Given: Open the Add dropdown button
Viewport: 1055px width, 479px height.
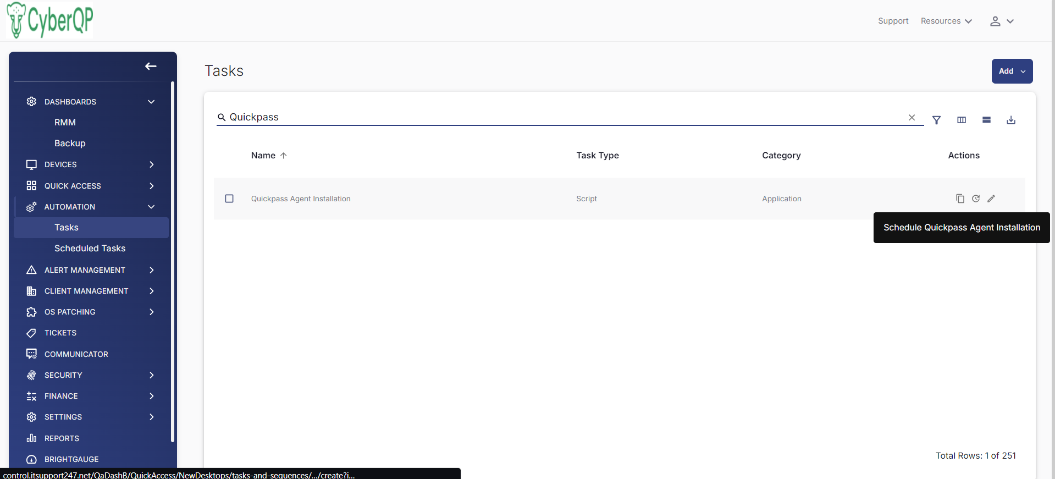Looking at the screenshot, I should tap(1012, 71).
